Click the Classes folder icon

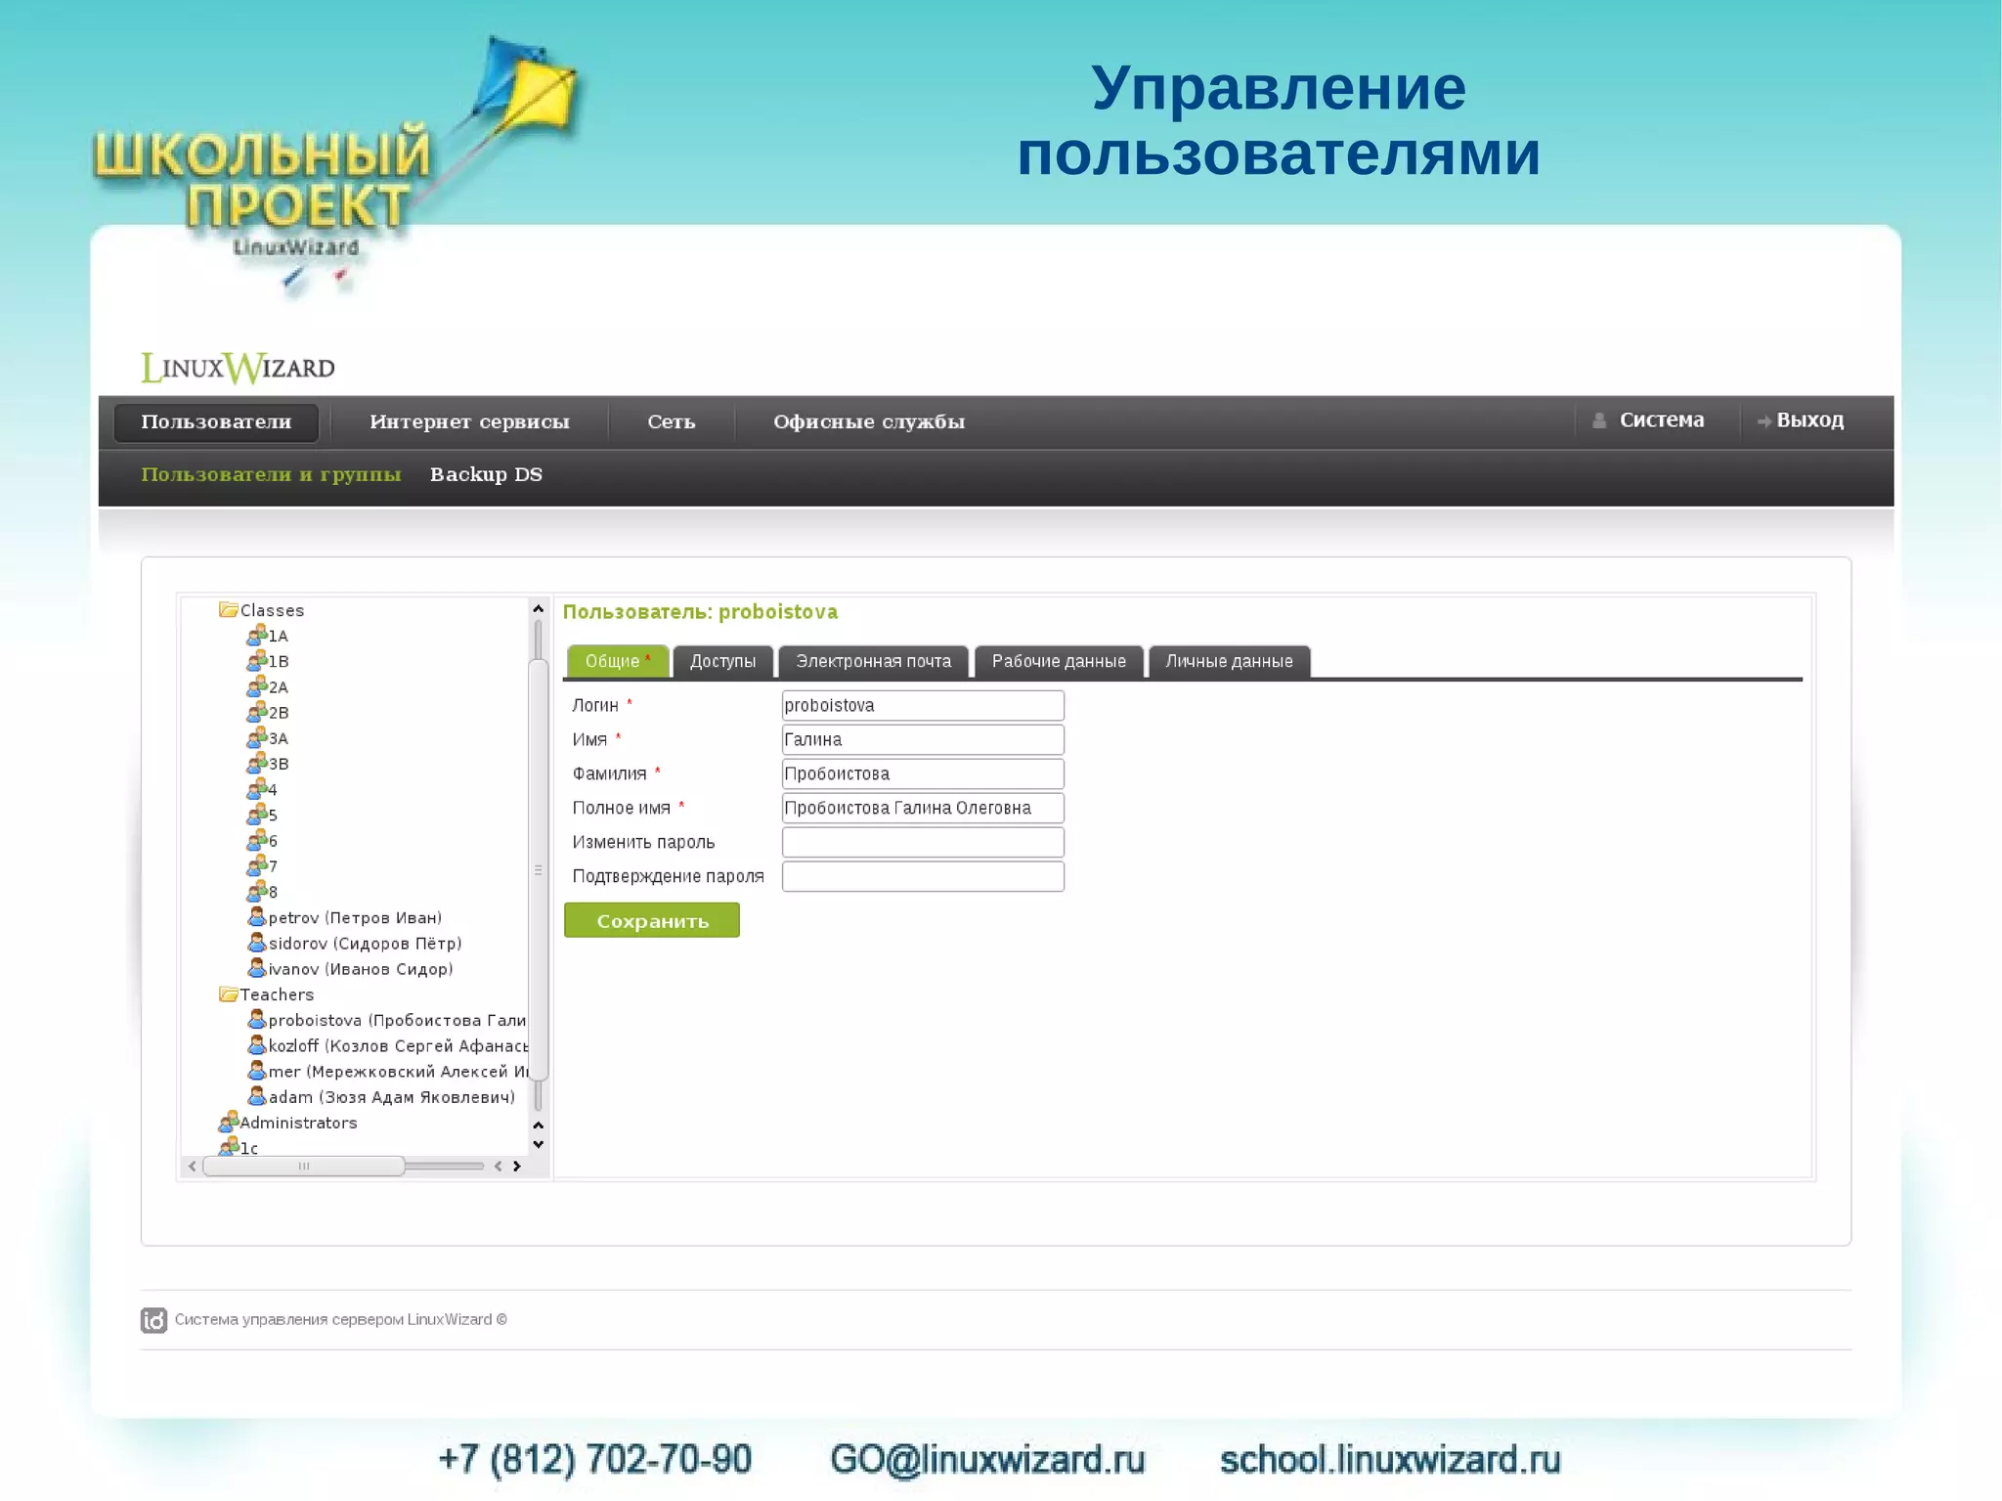229,609
